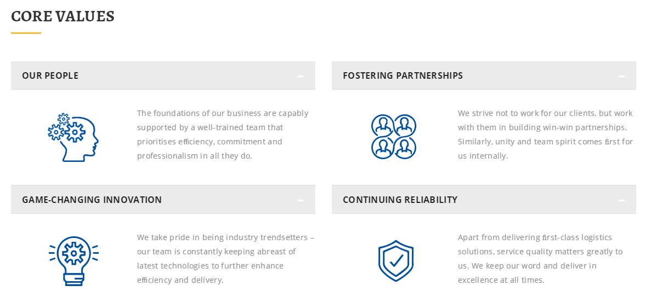Select the GAME-CHANGING INNOVATION header title
The height and width of the screenshot is (291, 656).
[x=92, y=200]
